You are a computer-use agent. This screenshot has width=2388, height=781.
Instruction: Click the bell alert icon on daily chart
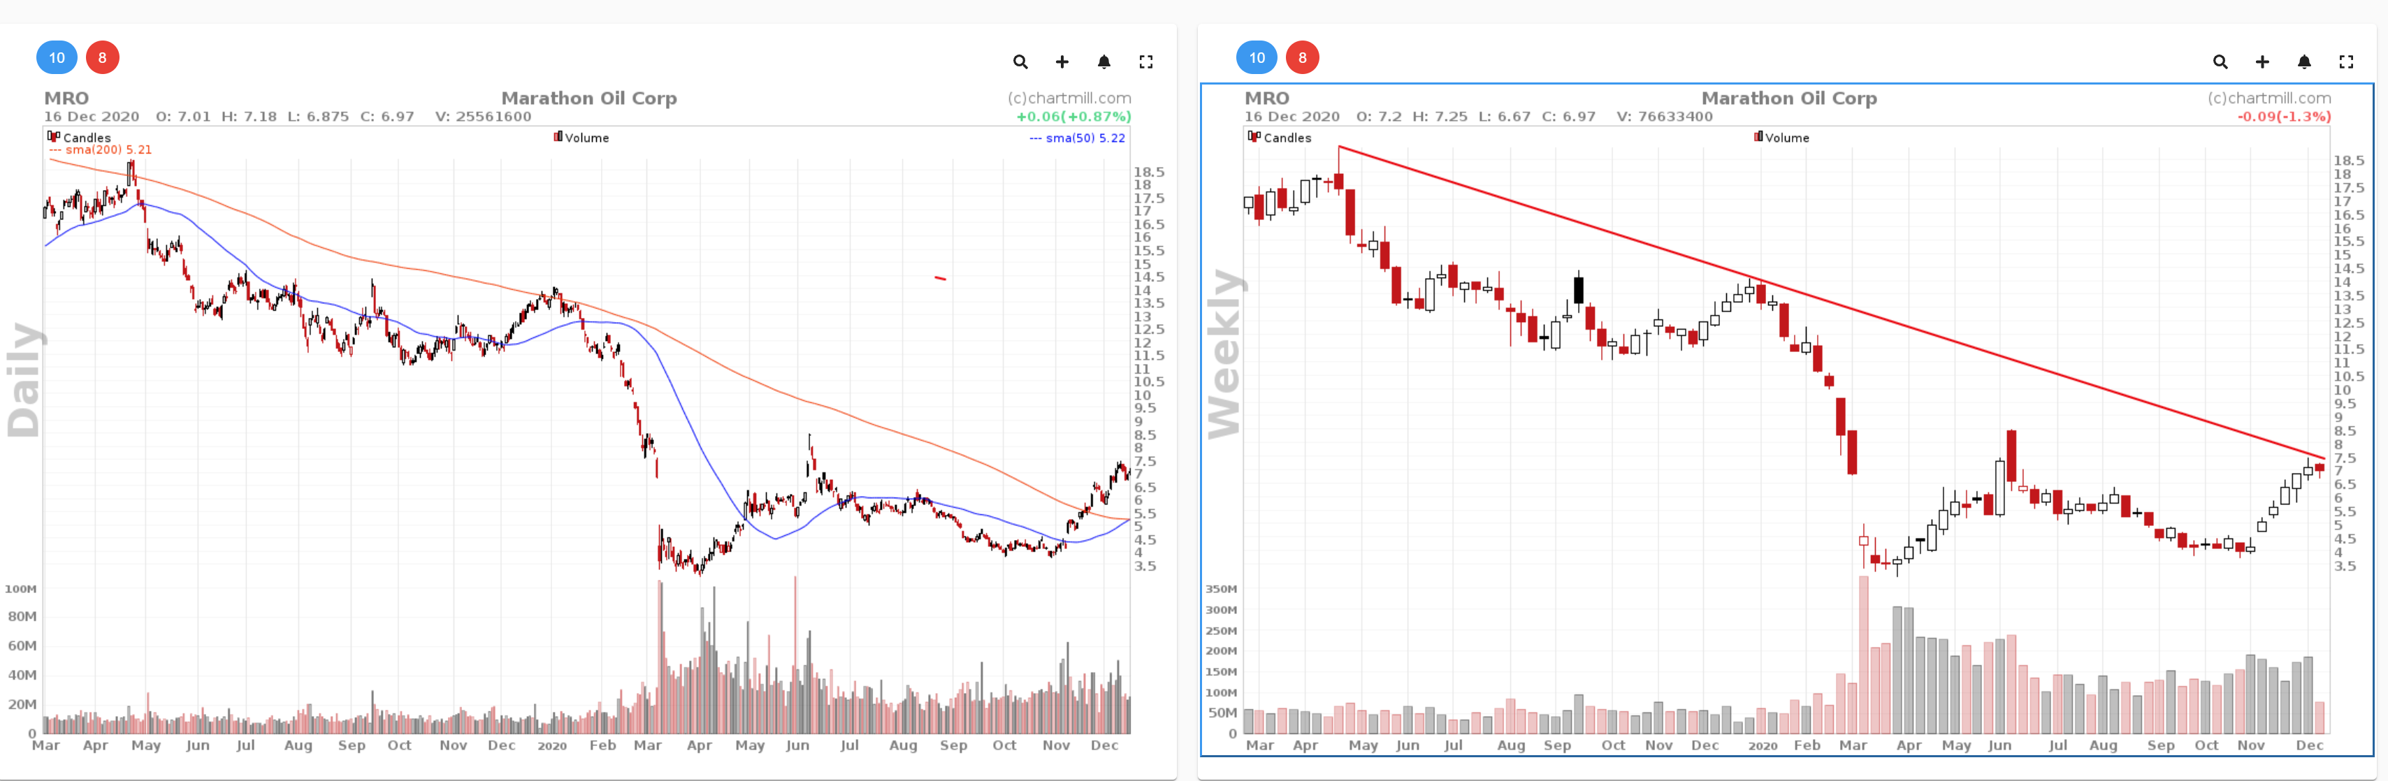(x=1104, y=62)
